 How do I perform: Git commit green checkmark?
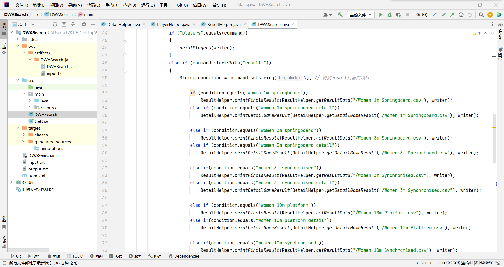tap(443, 15)
